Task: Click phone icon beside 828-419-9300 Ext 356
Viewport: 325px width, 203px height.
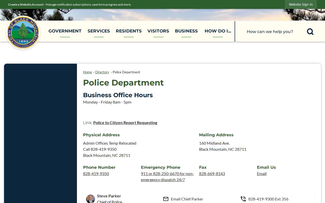Action: coord(243,199)
